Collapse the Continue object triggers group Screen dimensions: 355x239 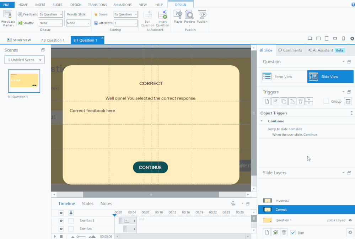(262, 121)
